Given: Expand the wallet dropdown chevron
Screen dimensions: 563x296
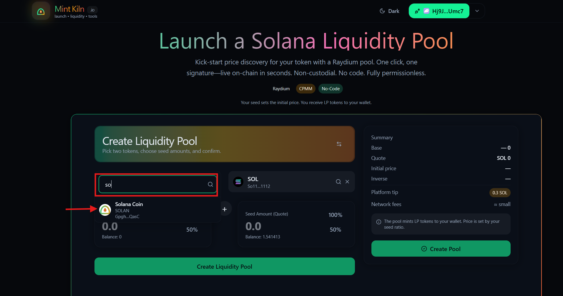Looking at the screenshot, I should (477, 11).
